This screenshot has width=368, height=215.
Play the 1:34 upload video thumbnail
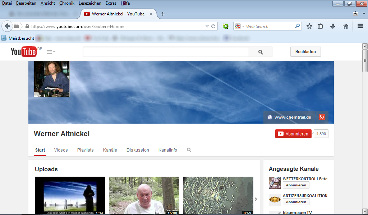[x=70, y=196]
